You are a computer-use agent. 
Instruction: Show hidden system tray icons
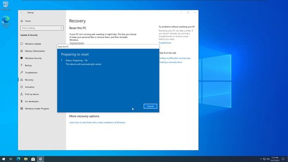[x=261, y=159]
